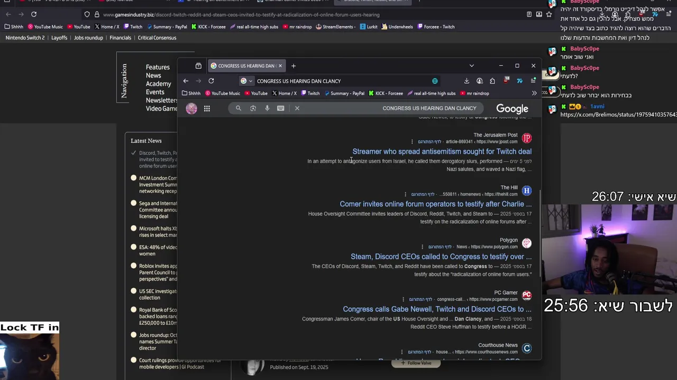Show more bookmarks in the front window's overflow chevron
The width and height of the screenshot is (677, 380).
534,93
